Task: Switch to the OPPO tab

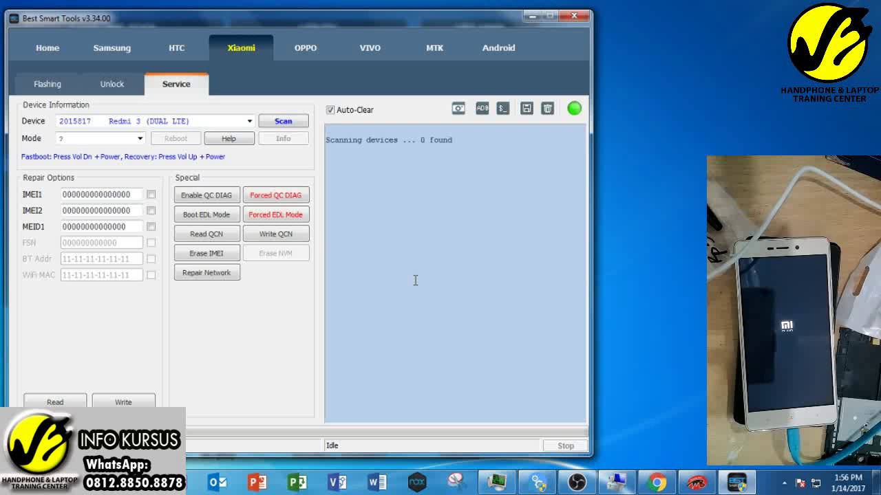Action: pyautogui.click(x=306, y=47)
